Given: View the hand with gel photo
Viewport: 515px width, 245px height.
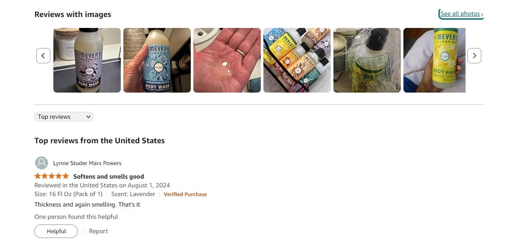Looking at the screenshot, I should [x=227, y=60].
